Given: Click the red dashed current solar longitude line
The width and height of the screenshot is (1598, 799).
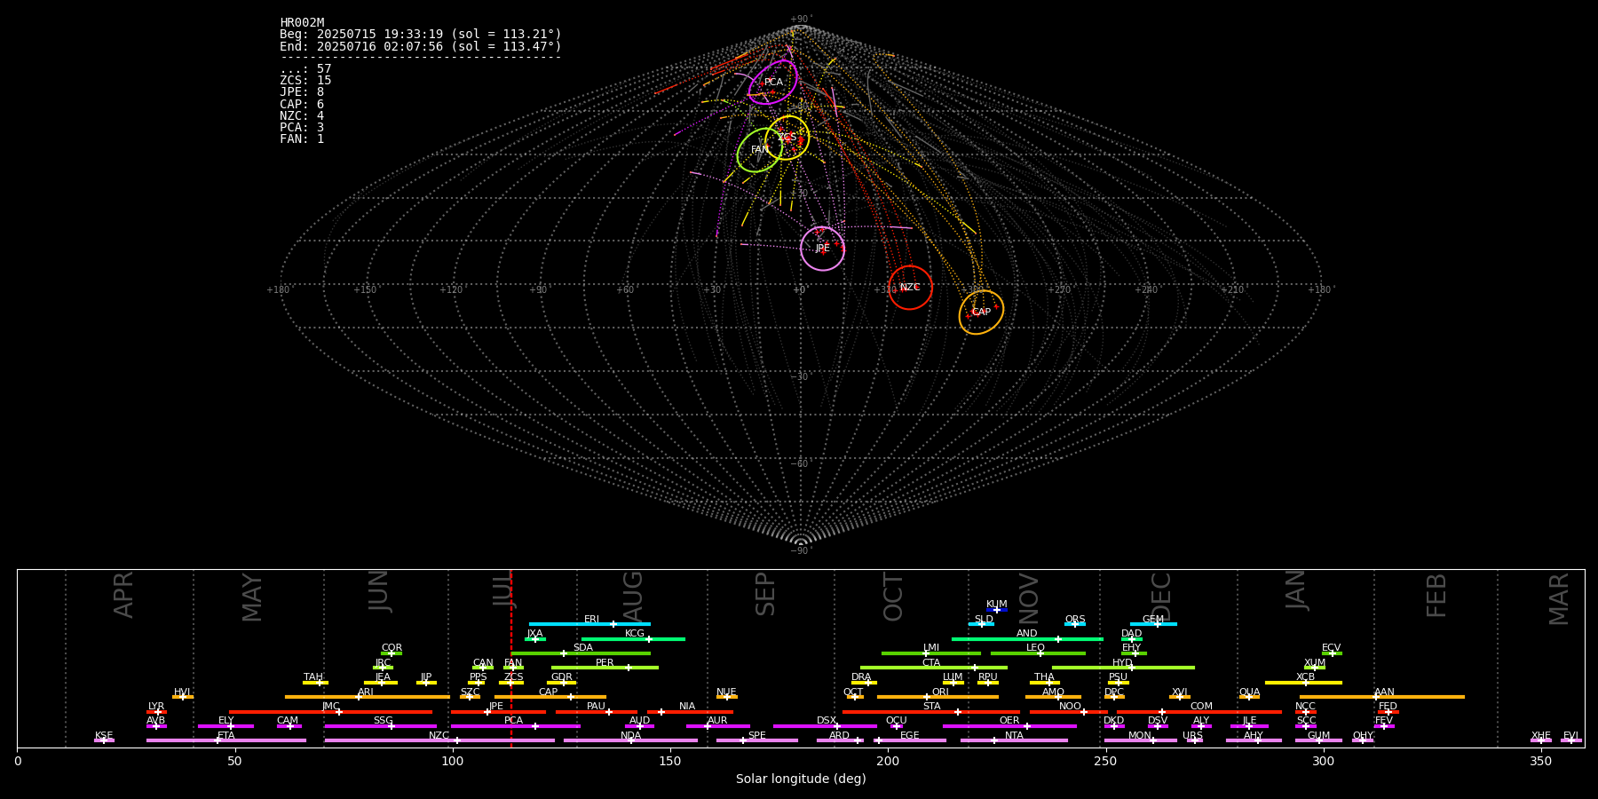Looking at the screenshot, I should [511, 658].
